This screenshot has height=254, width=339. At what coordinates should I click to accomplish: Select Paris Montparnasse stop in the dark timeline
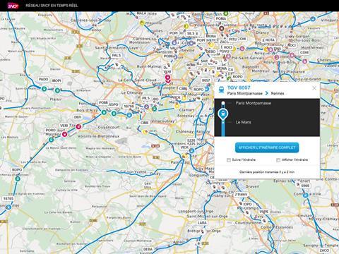click(254, 103)
